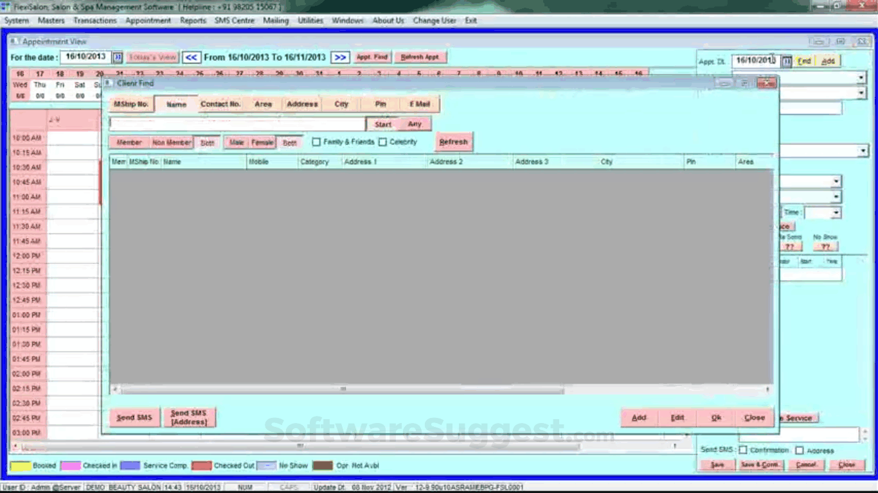Open the Reports menu
This screenshot has height=493, width=878.
tap(193, 21)
